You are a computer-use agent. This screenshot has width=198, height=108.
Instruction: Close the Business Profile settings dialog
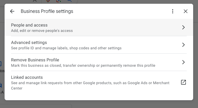coord(186,11)
